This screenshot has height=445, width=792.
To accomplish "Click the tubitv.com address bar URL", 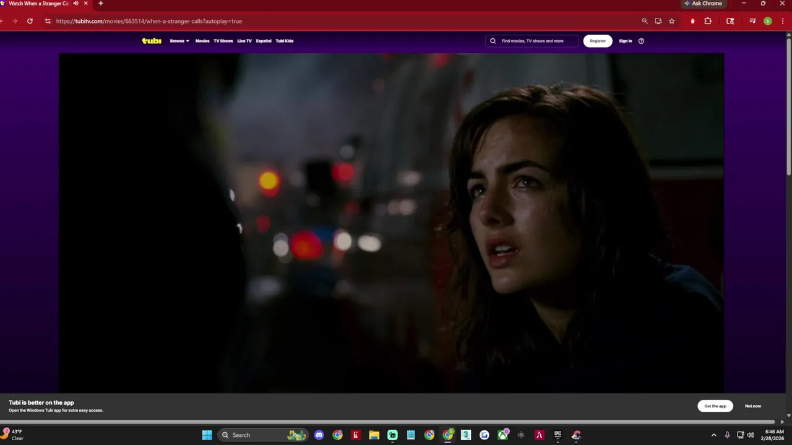I will coord(149,21).
